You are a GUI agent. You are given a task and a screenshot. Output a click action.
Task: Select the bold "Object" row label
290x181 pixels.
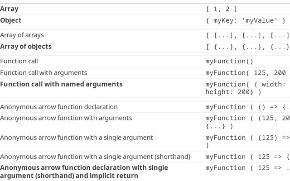(x=11, y=20)
